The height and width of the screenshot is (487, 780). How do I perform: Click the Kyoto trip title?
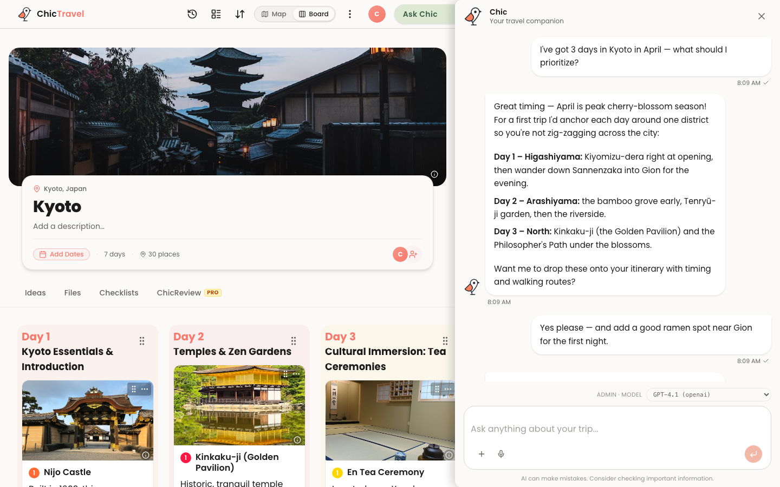[57, 207]
